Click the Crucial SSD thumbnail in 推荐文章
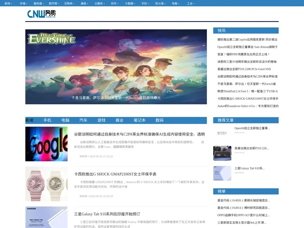The height and width of the screenshot is (228, 304). [222, 153]
